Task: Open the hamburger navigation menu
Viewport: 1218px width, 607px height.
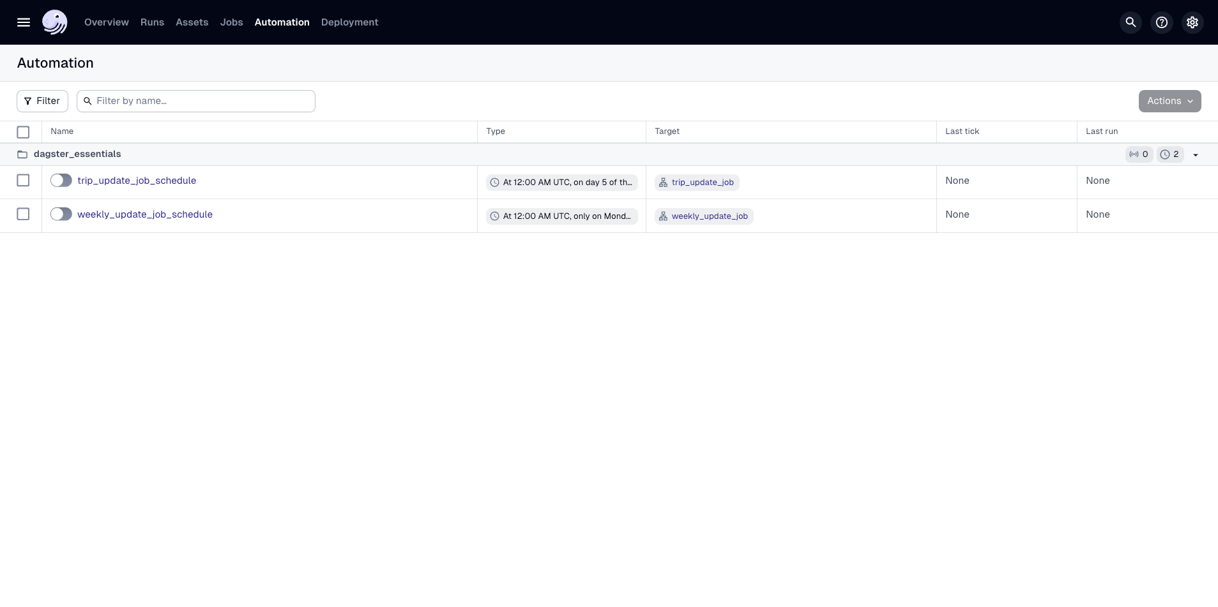Action: tap(24, 22)
